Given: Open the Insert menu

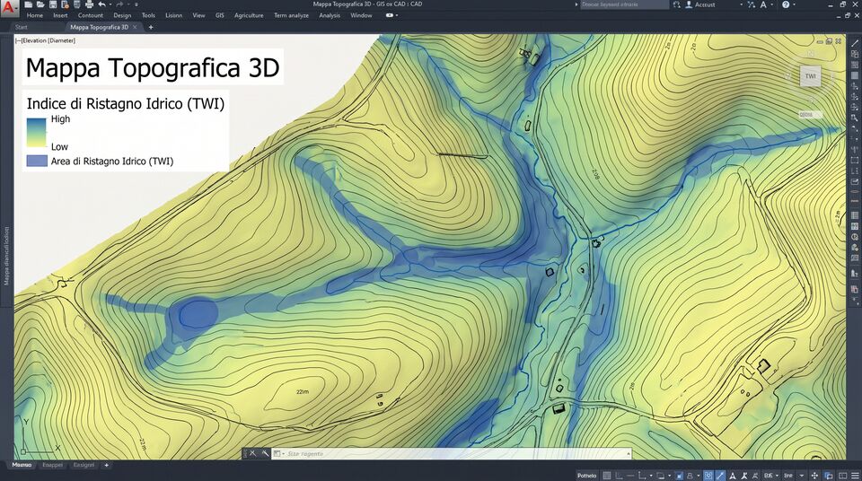Looking at the screenshot, I should coord(60,15).
